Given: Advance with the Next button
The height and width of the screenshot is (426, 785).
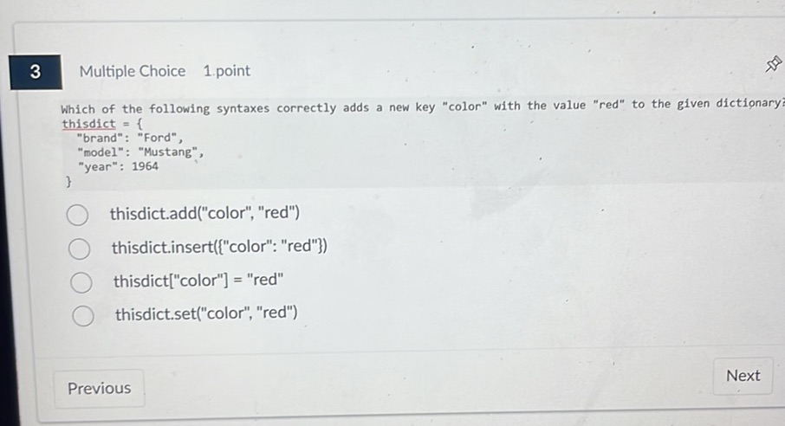Looking at the screenshot, I should [743, 376].
